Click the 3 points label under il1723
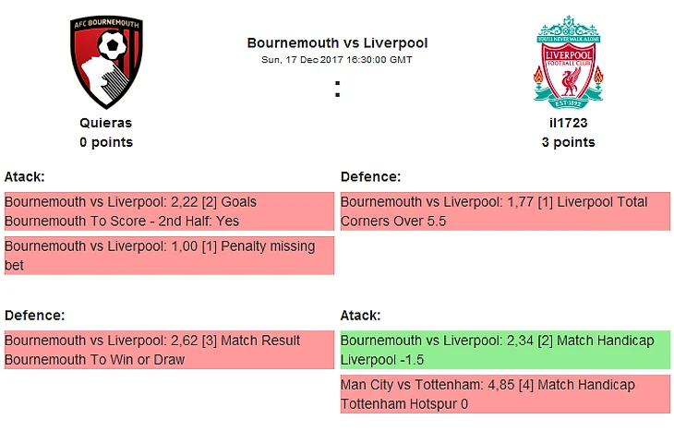Screen dimensions: 674x443 point(568,142)
